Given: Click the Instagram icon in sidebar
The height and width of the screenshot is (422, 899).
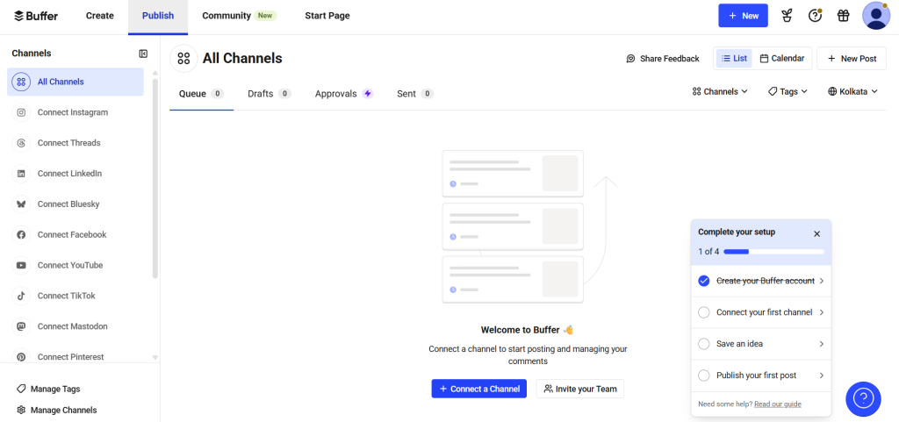Looking at the screenshot, I should [x=21, y=112].
